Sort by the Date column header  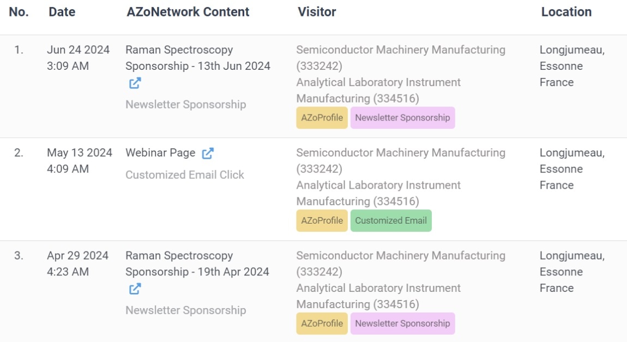tap(62, 12)
